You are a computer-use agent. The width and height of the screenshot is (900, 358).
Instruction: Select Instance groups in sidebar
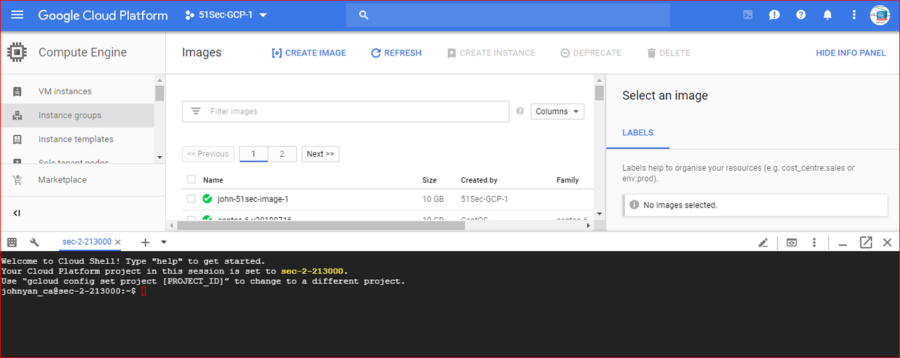pyautogui.click(x=77, y=115)
